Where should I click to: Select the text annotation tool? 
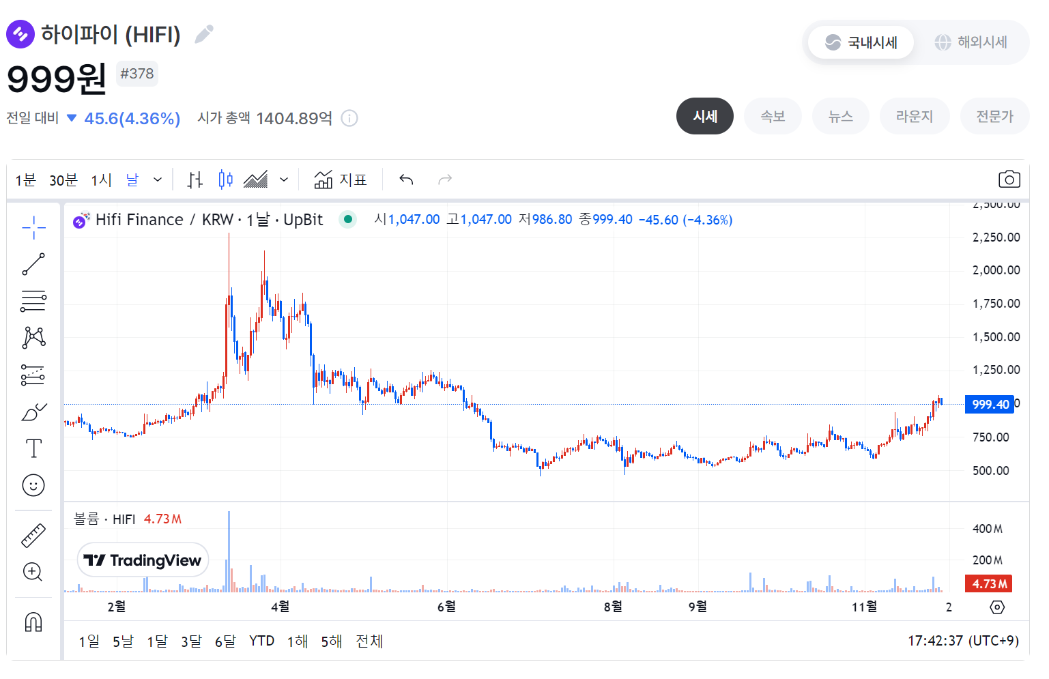tap(33, 448)
